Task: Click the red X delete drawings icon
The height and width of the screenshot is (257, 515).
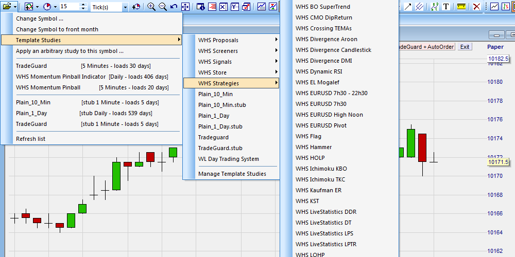Action: tap(476, 7)
